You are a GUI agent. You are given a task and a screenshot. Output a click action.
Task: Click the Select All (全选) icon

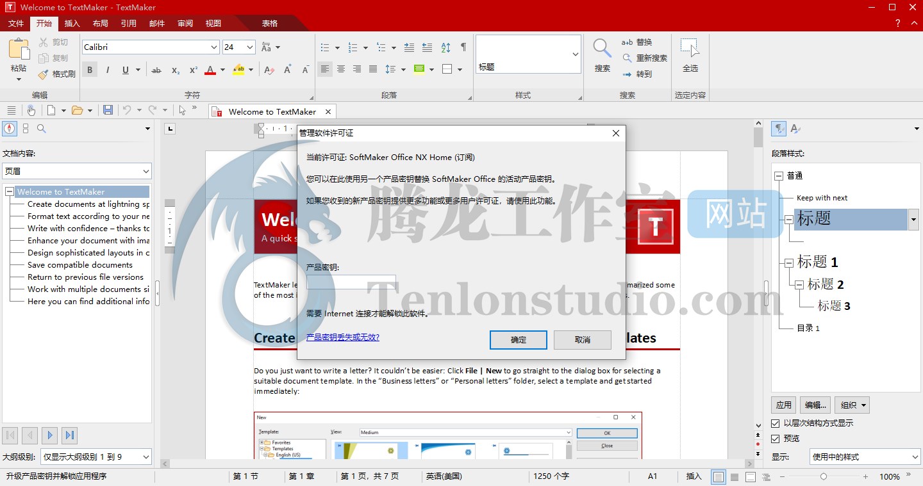(690, 48)
